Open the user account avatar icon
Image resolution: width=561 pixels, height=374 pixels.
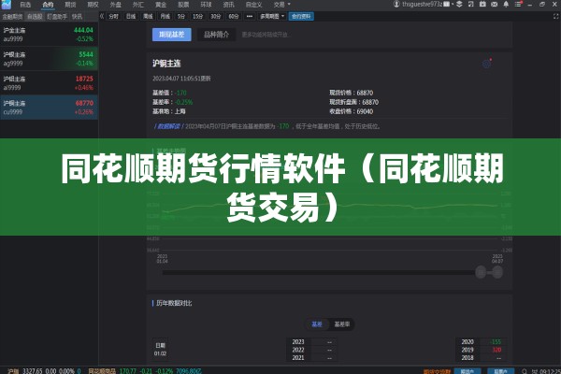click(x=396, y=5)
